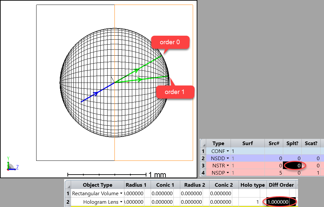
Task: Click the Radius 2 column header
Action: point(194,185)
